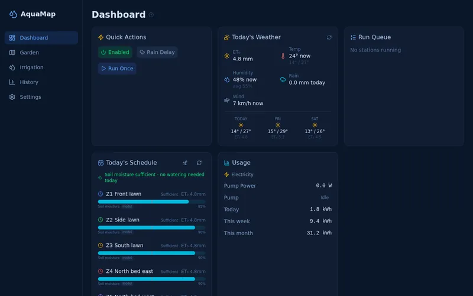Click the rain cloud icon
Screen dimensions: 473x296
pos(283,80)
